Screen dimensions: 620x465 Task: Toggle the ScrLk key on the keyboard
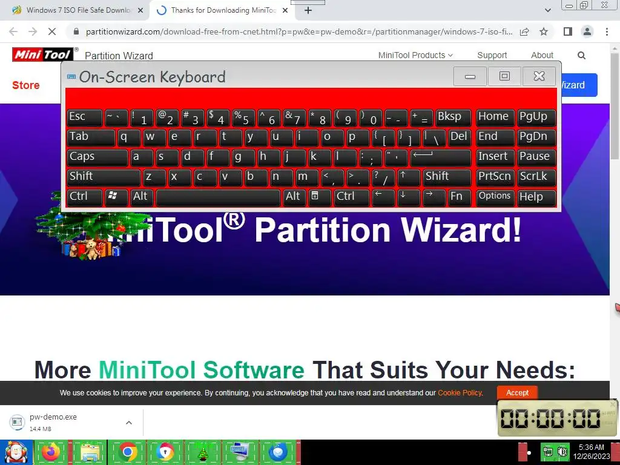pyautogui.click(x=536, y=177)
